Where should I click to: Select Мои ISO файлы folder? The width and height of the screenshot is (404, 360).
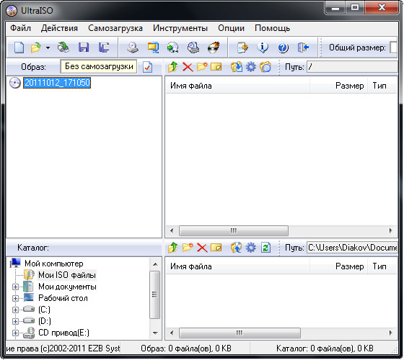(x=66, y=275)
